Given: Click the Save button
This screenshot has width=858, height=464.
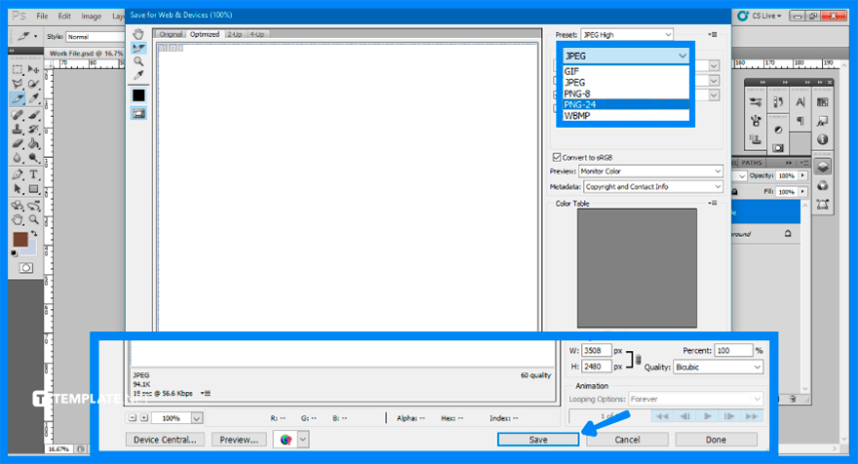Looking at the screenshot, I should click(x=538, y=440).
